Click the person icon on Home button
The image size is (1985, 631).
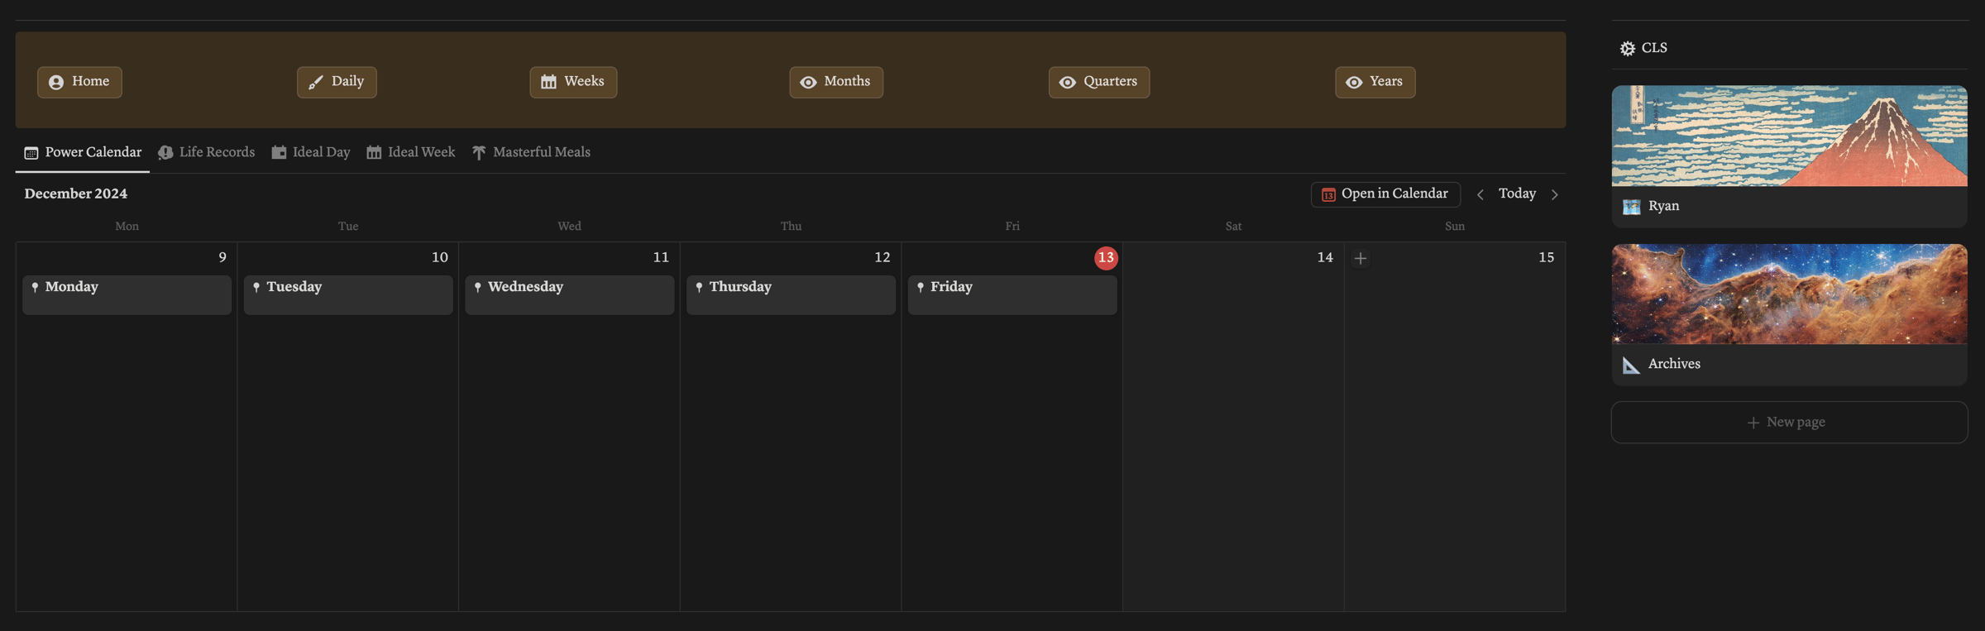pyautogui.click(x=56, y=82)
